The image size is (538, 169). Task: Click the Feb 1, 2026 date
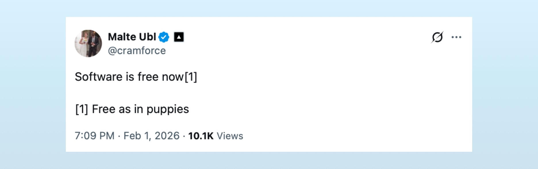(x=151, y=136)
